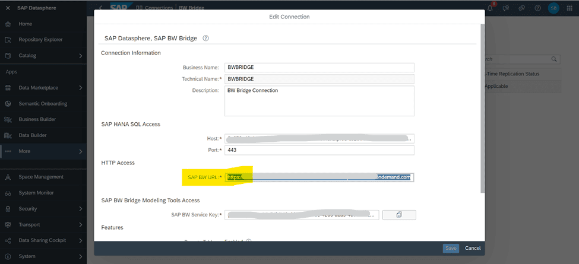The height and width of the screenshot is (264, 579).
Task: Open the product switcher grid icon
Action: (x=569, y=8)
